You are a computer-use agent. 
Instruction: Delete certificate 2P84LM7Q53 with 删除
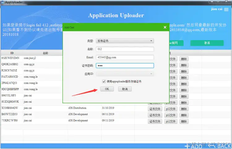tap(184, 84)
